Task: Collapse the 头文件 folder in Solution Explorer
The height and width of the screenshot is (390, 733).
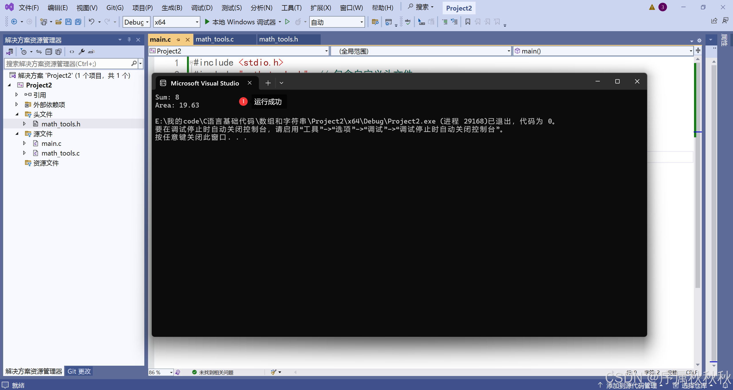Action: tap(17, 114)
